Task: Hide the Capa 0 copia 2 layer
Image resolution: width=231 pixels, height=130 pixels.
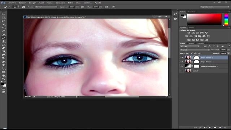Action: (182, 57)
